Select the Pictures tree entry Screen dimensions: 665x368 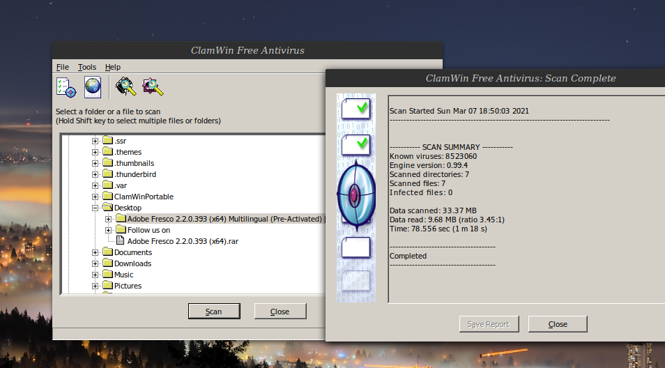128,286
